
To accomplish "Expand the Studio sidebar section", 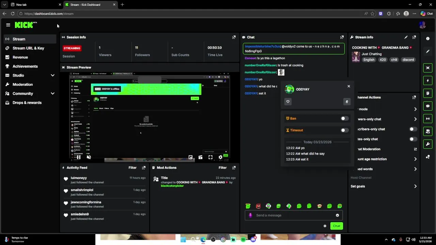I will [x=52, y=75].
